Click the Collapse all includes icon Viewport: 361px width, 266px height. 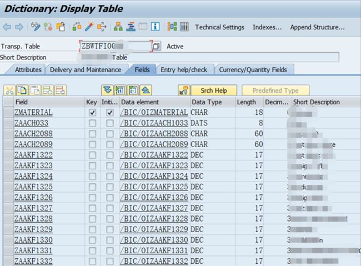pyautogui.click(x=146, y=91)
